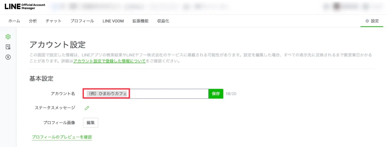Click 編集 for profile image
Screen dimensions: 387x147
point(91,123)
